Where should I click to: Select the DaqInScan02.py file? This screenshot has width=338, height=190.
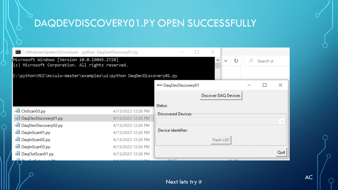(x=36, y=140)
